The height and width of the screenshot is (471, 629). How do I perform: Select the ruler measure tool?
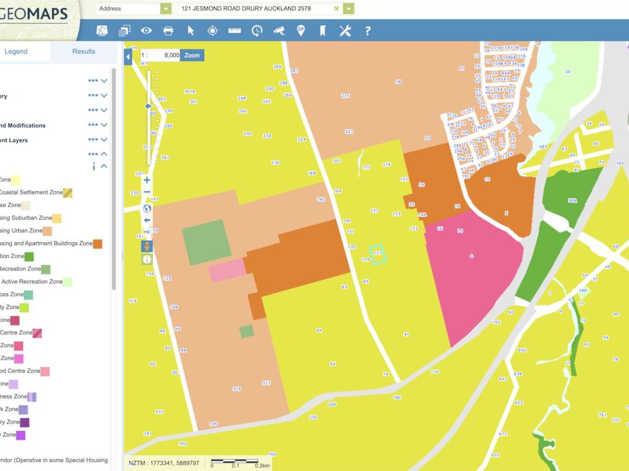(x=234, y=31)
